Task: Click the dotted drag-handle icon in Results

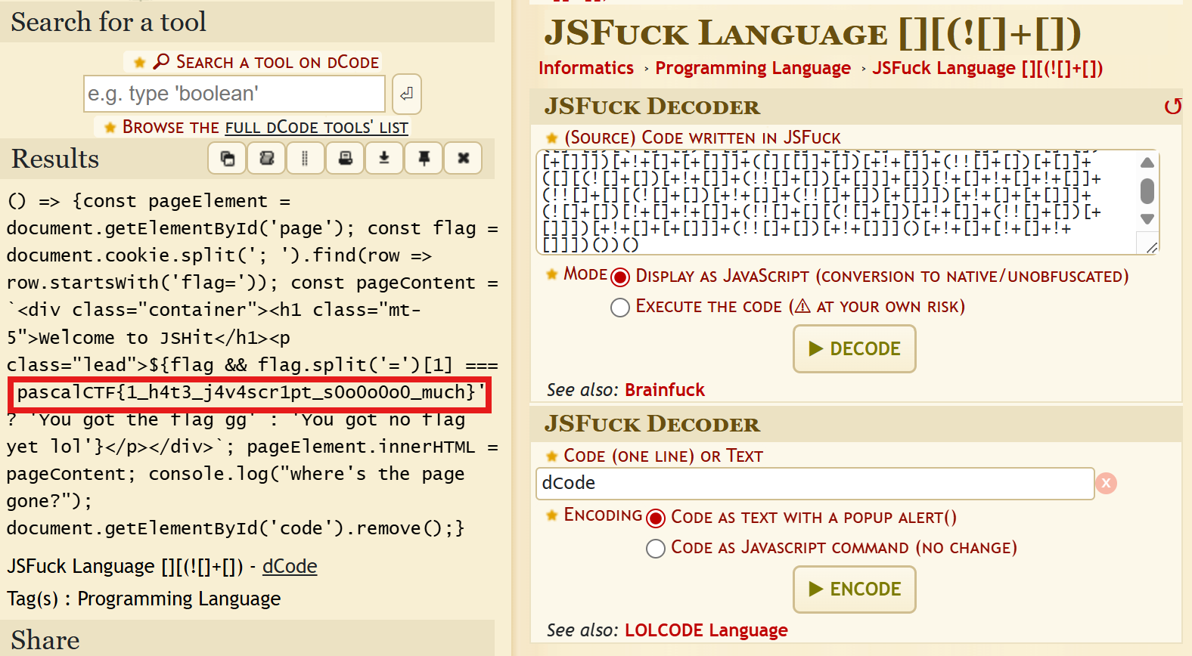Action: [x=306, y=158]
